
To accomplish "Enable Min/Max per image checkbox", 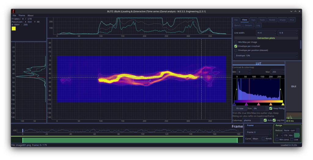I will pos(236,42).
